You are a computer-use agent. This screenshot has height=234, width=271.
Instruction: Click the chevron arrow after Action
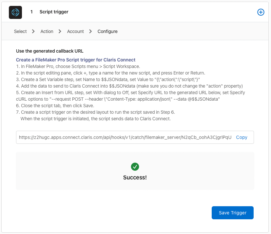[x=60, y=31]
